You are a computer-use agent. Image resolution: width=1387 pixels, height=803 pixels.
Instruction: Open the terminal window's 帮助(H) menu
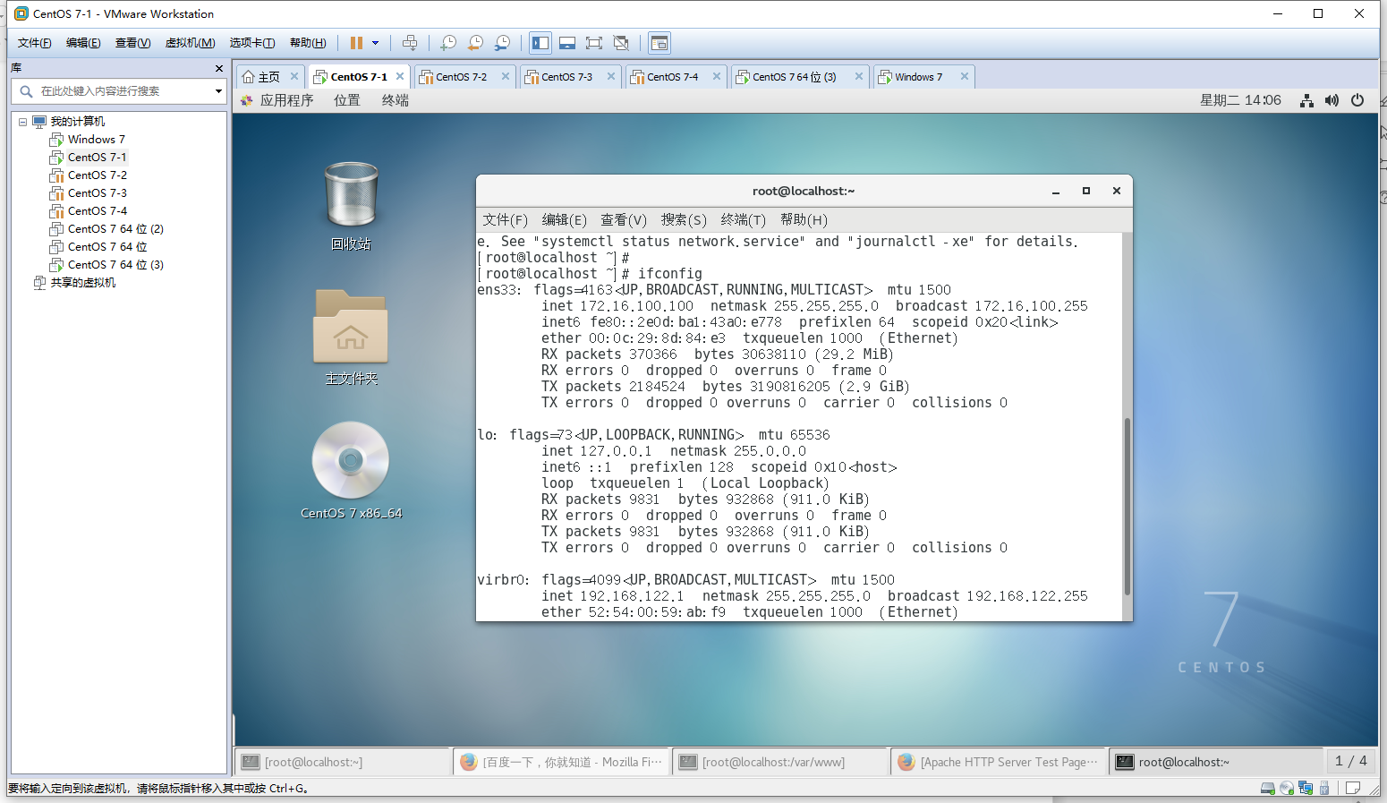coord(804,220)
